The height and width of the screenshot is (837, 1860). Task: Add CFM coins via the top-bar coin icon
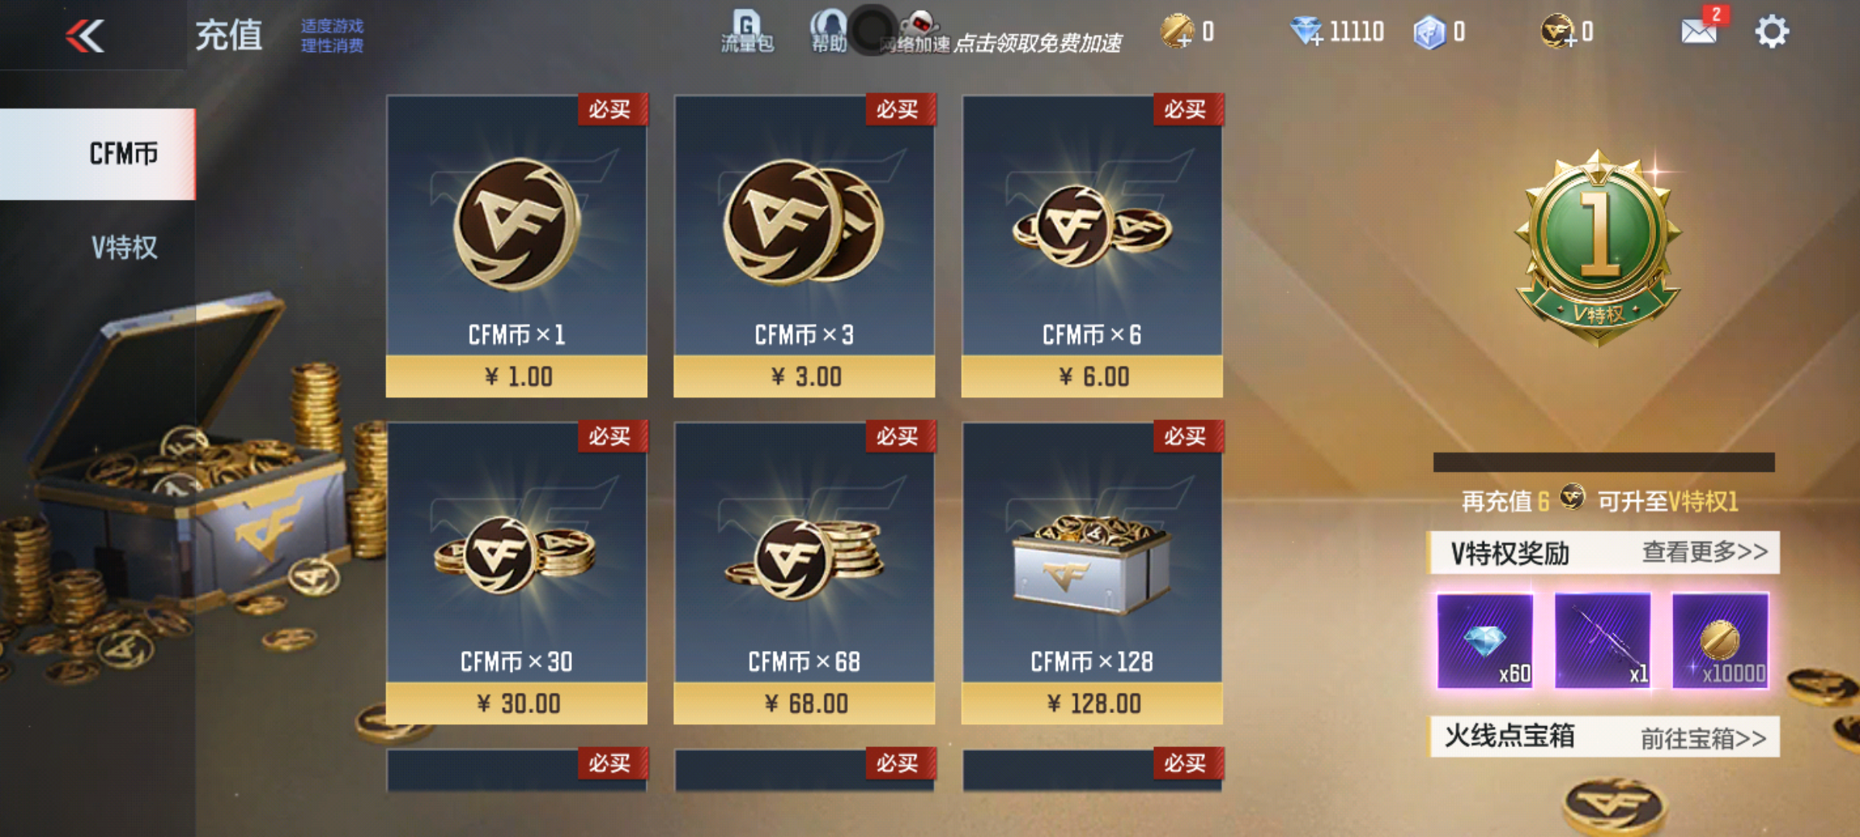[x=1558, y=32]
